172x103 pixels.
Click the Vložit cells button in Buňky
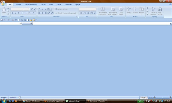129,11
